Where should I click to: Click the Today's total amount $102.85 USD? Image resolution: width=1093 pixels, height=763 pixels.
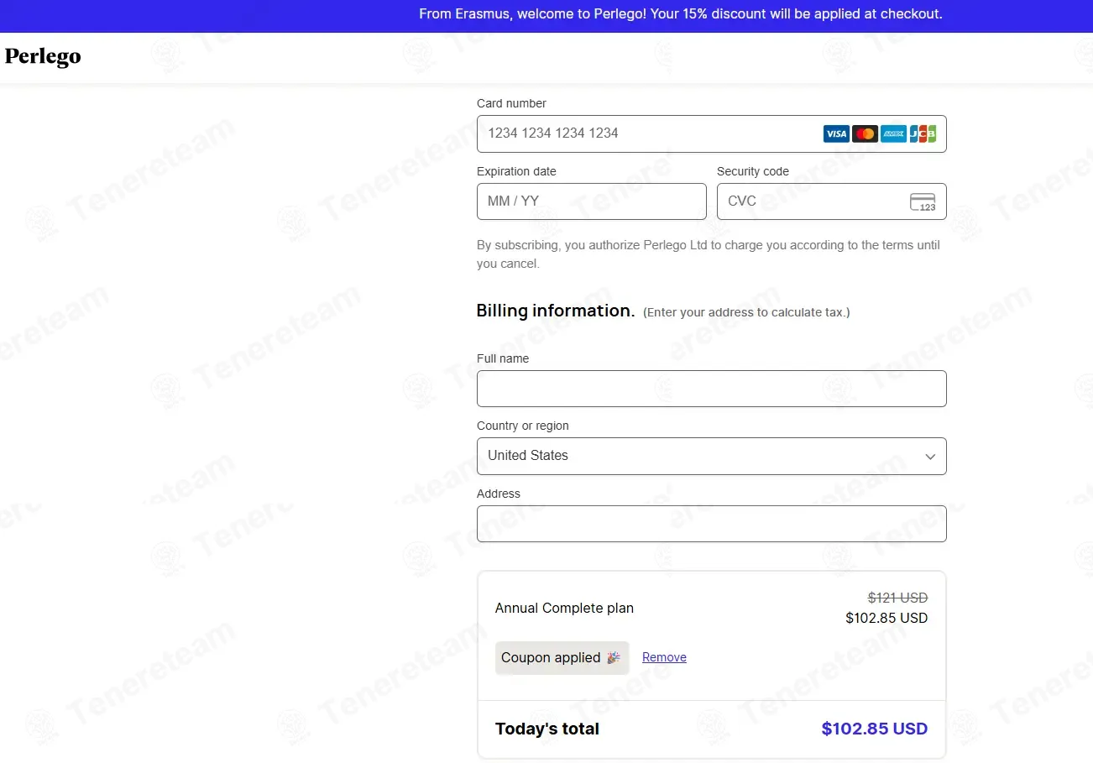875,729
